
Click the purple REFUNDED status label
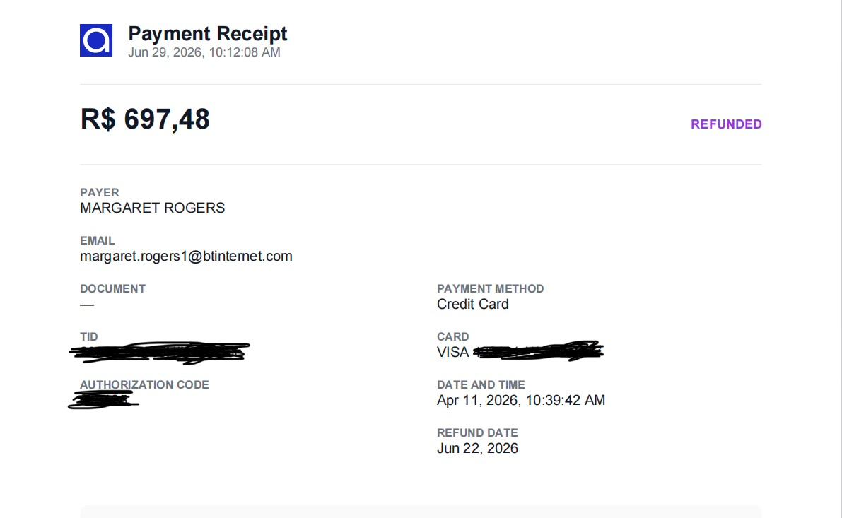[x=726, y=124]
